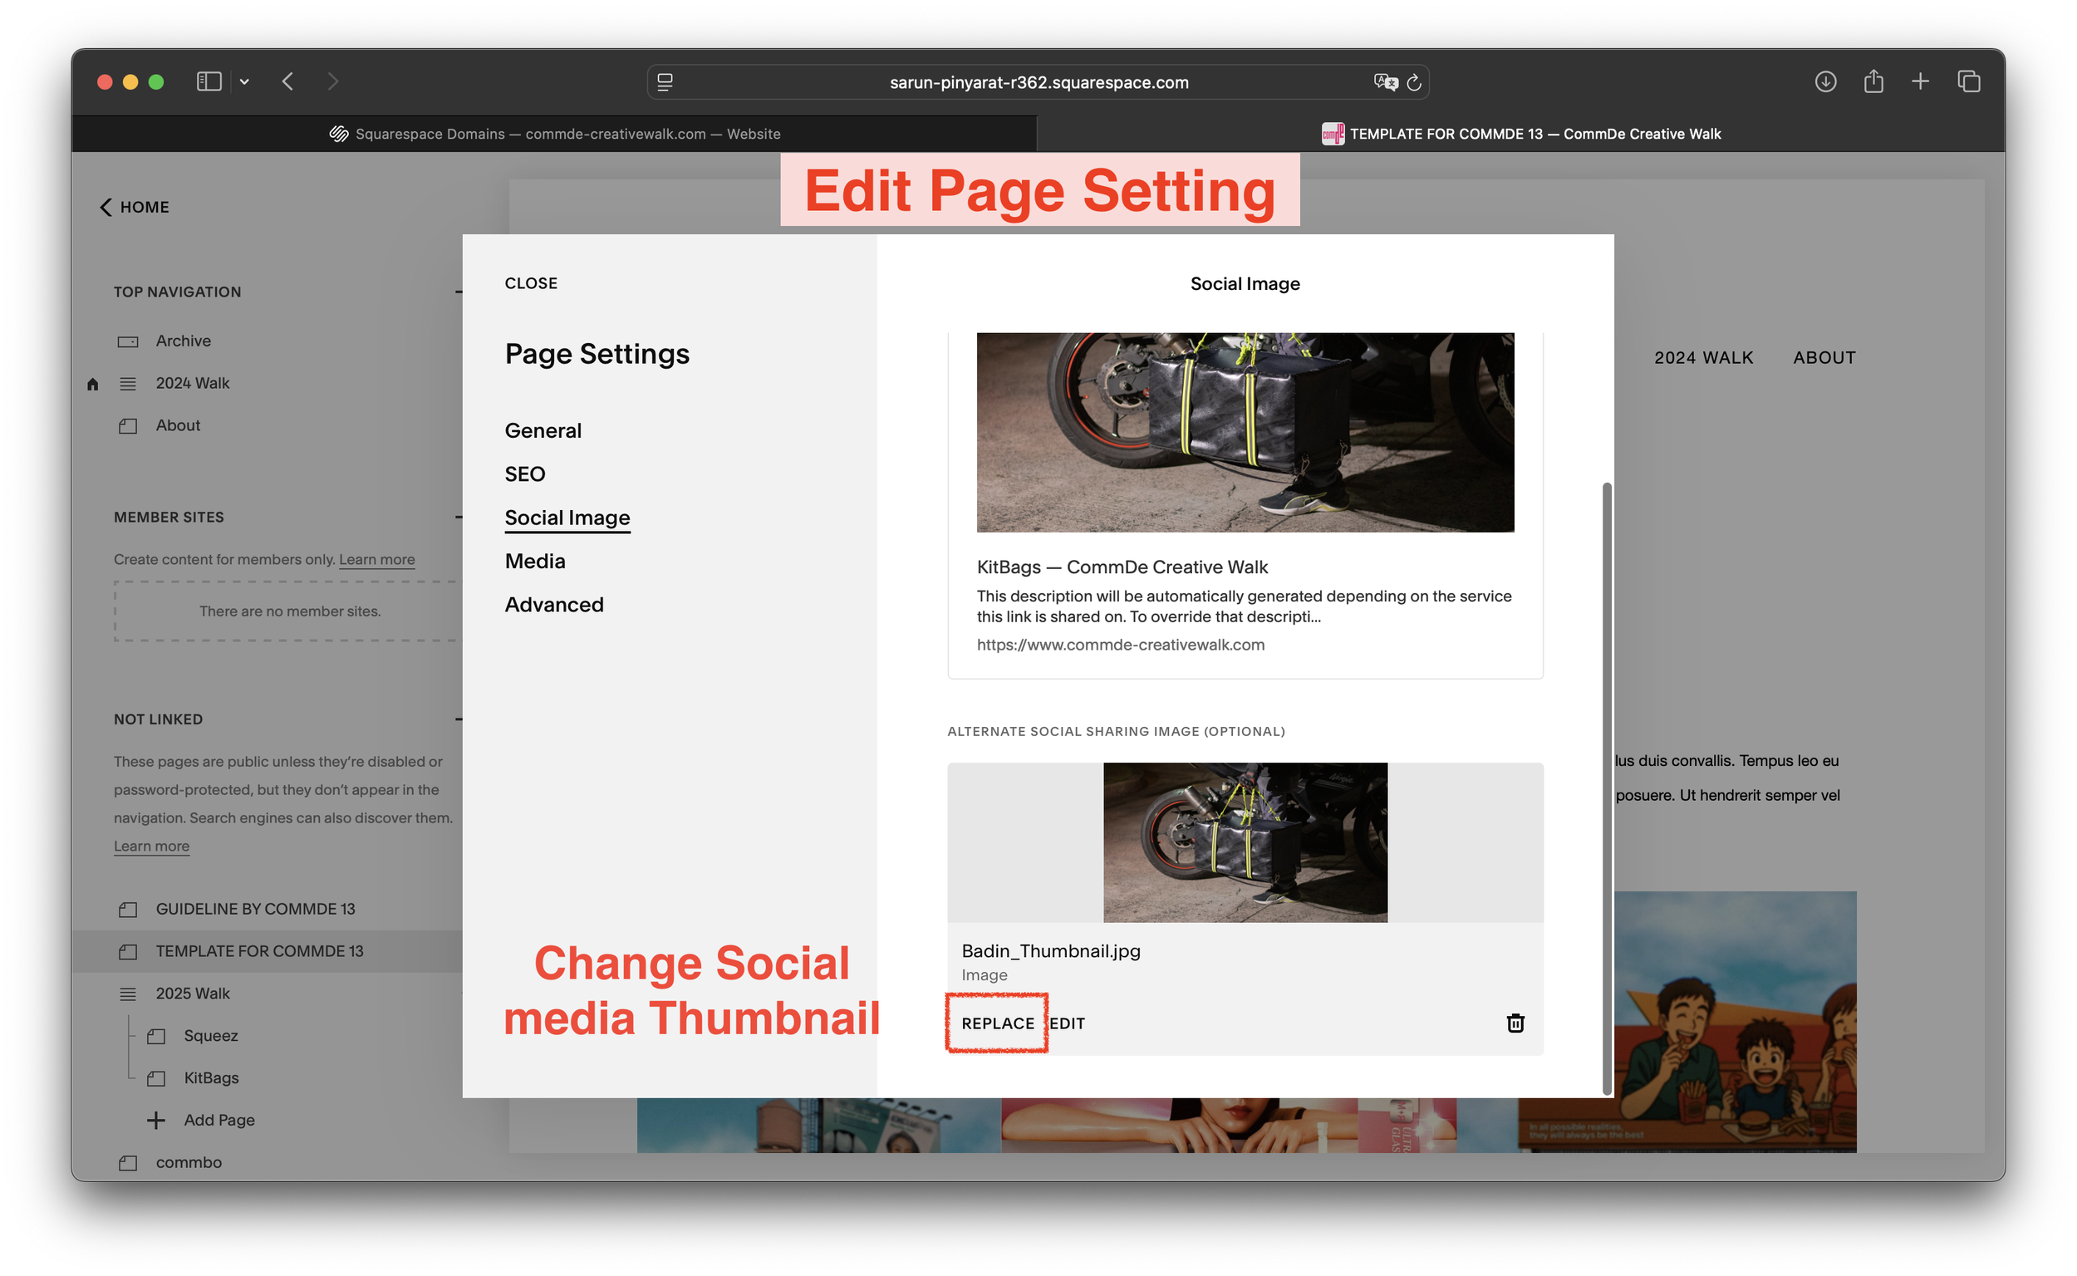Click the trash icon to delete thumbnail
The image size is (2077, 1276).
pos(1515,1023)
